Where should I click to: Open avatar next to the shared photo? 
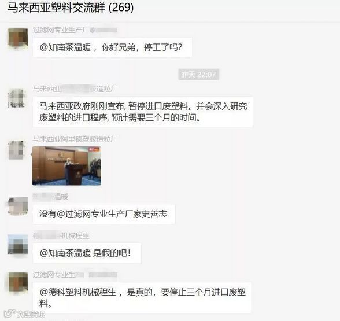(16, 150)
